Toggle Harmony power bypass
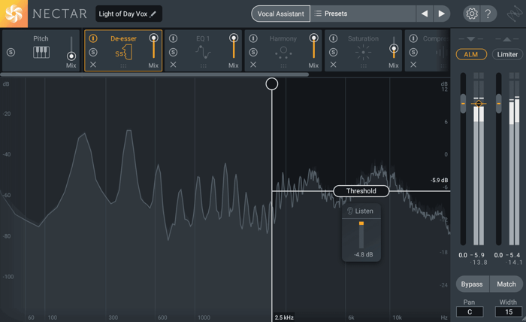Screen dimensions: 526x322 tap(253, 38)
